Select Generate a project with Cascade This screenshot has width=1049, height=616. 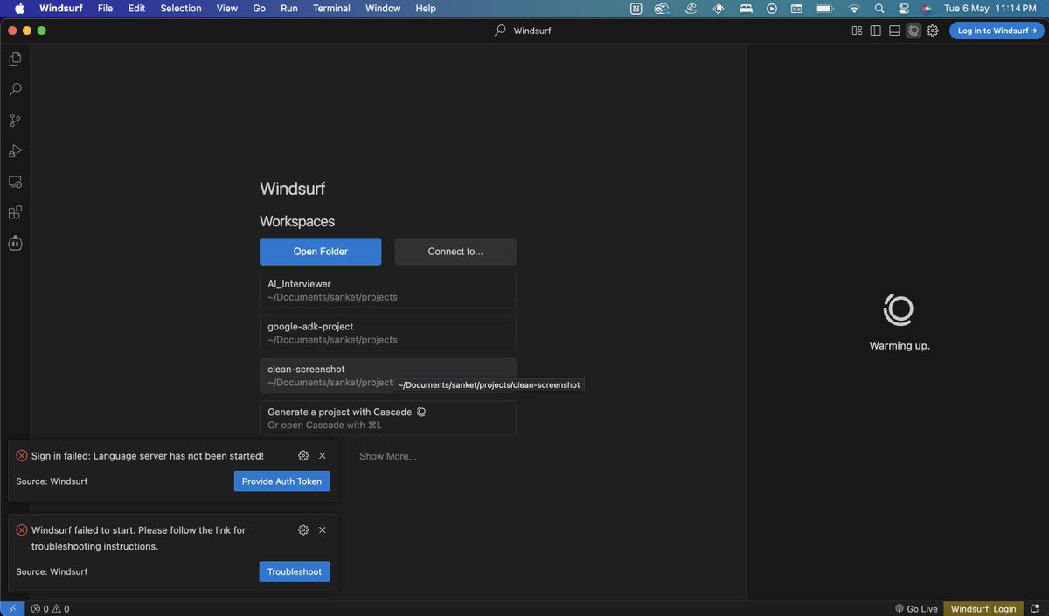pos(388,418)
